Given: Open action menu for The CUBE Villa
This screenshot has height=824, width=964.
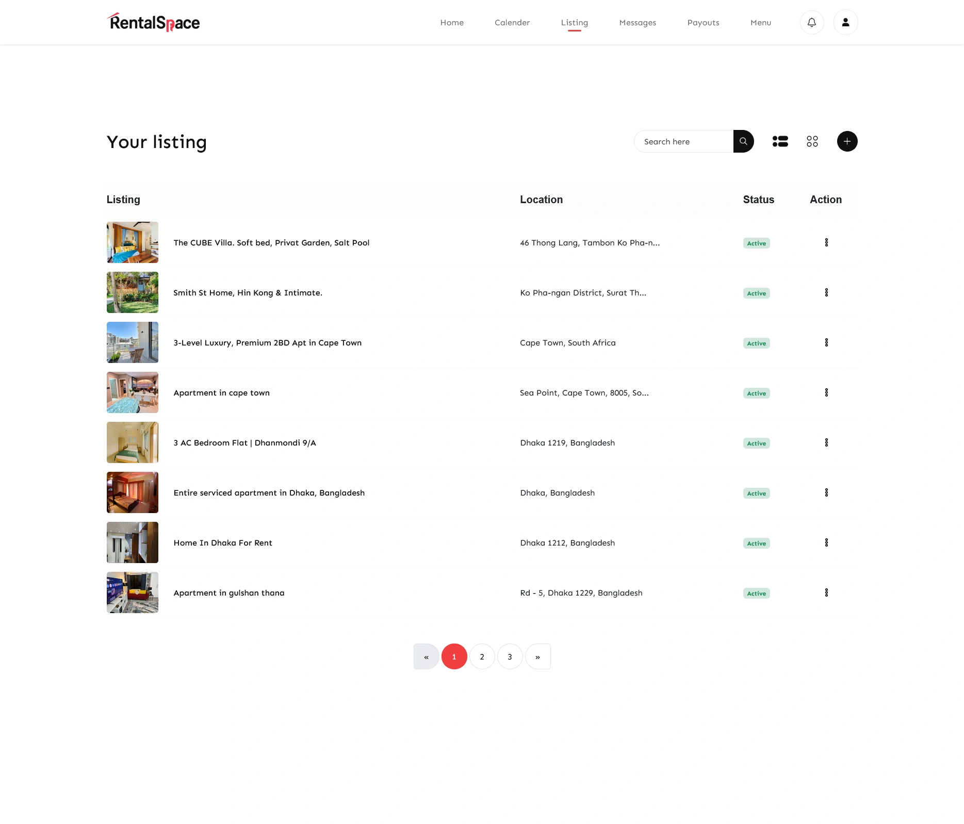Looking at the screenshot, I should (826, 243).
